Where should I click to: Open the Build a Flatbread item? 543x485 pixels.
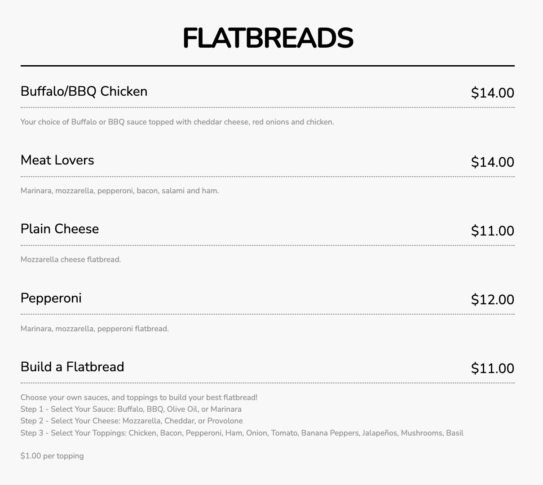coord(72,367)
